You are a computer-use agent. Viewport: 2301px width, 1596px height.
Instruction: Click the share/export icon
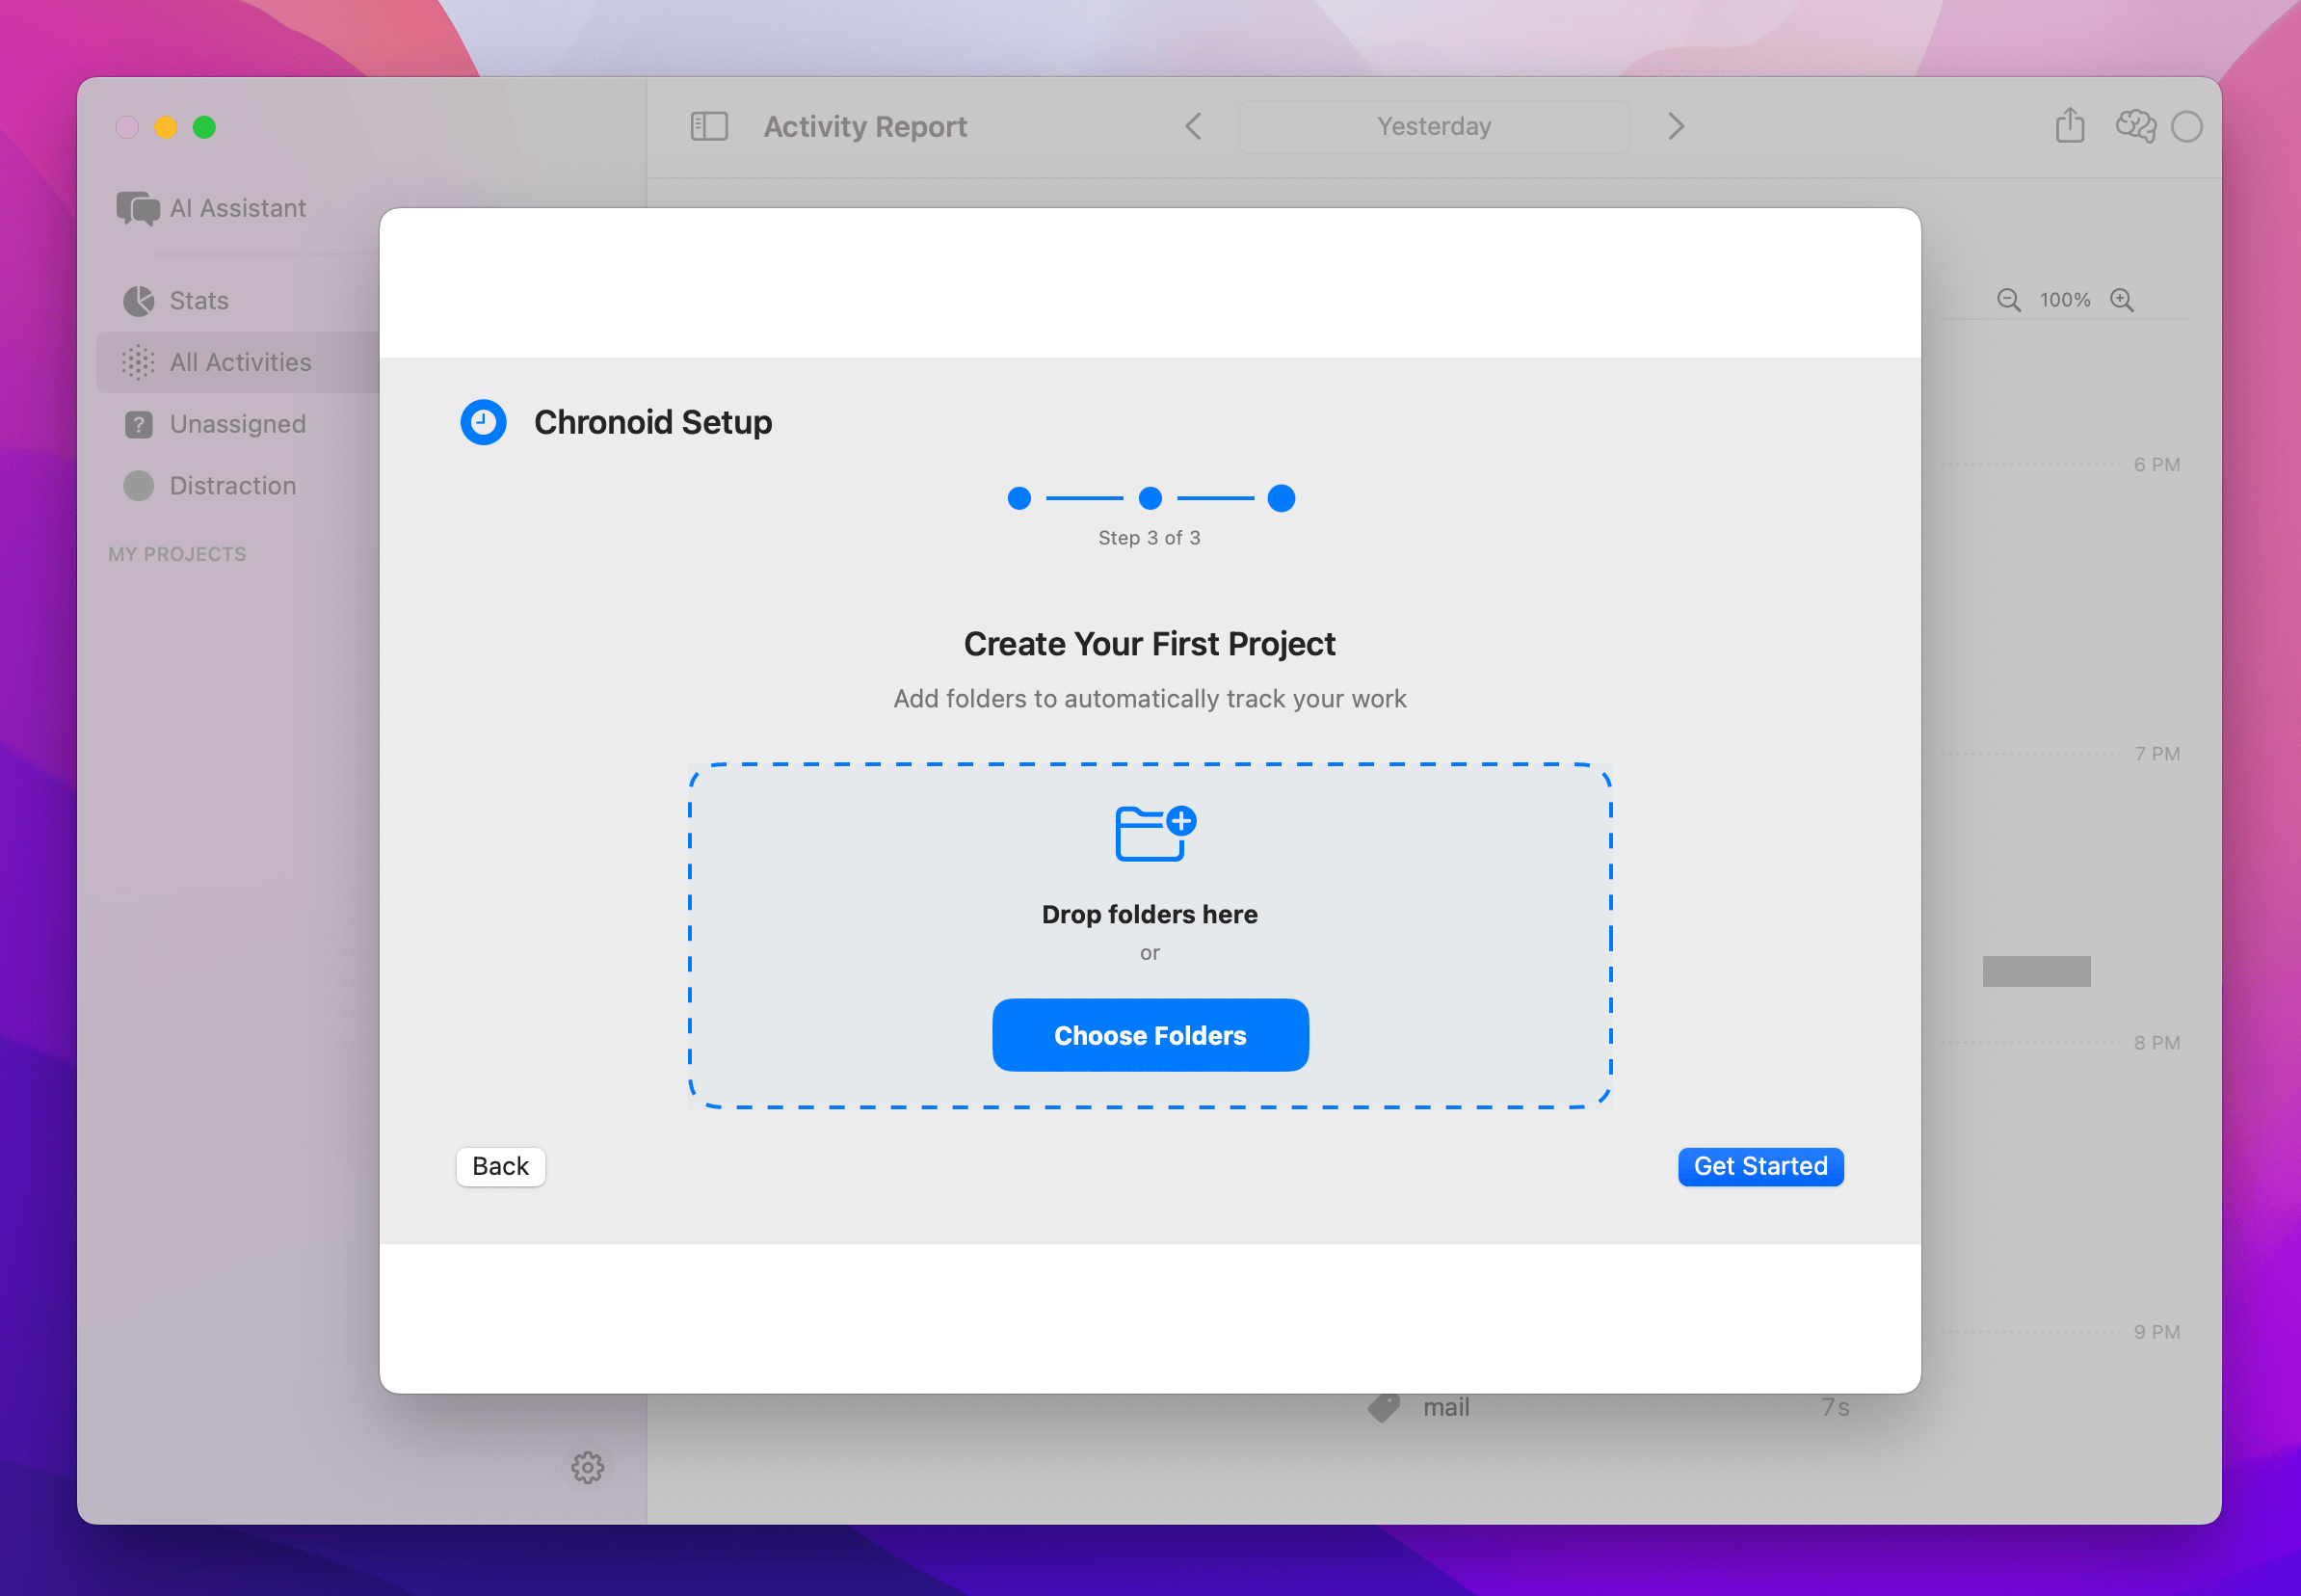point(2069,126)
